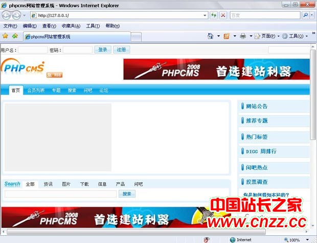The image size is (317, 243).
Task: Click the IE Forward navigation arrow
Action: click(16, 15)
